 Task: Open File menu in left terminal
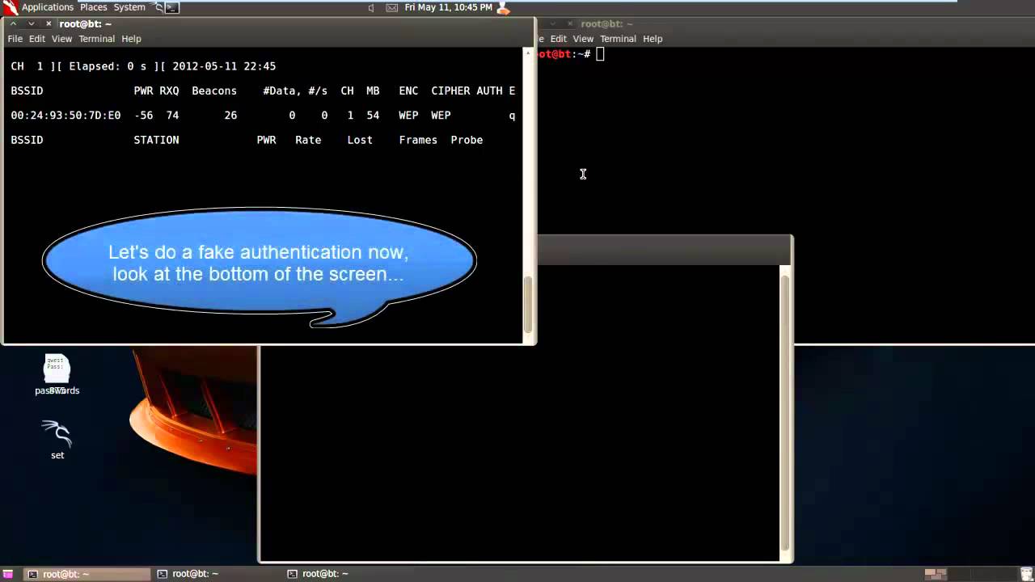(15, 39)
